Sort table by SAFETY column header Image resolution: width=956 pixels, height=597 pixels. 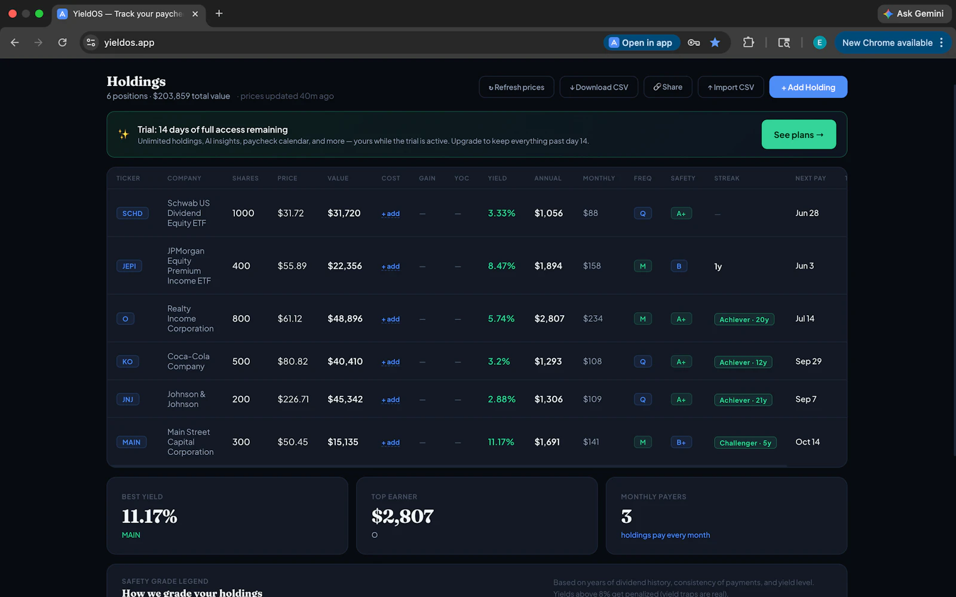(683, 179)
